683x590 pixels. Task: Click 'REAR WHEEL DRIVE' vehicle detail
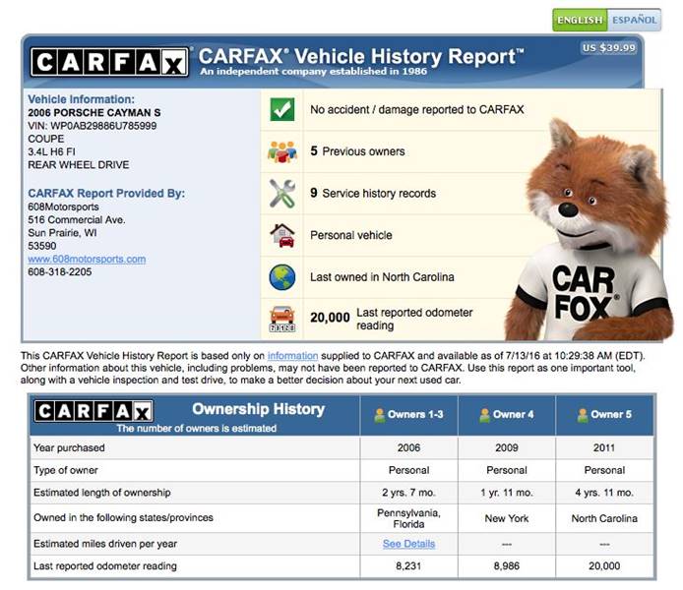coord(79,165)
